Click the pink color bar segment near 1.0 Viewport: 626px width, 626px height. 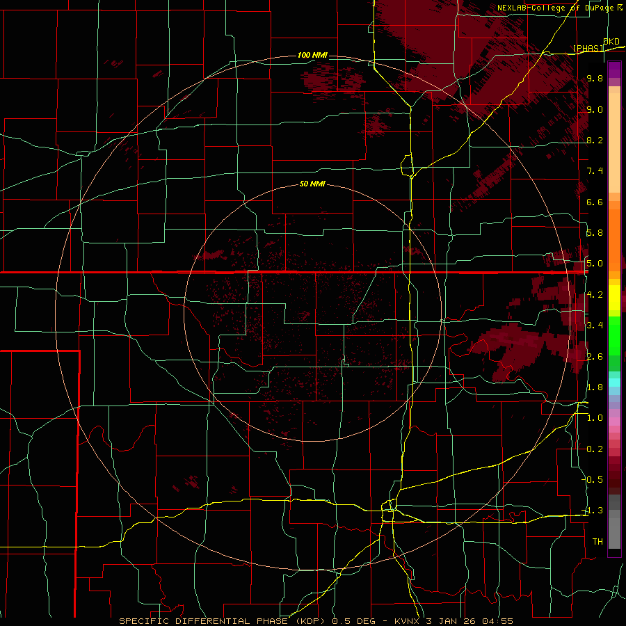point(614,422)
